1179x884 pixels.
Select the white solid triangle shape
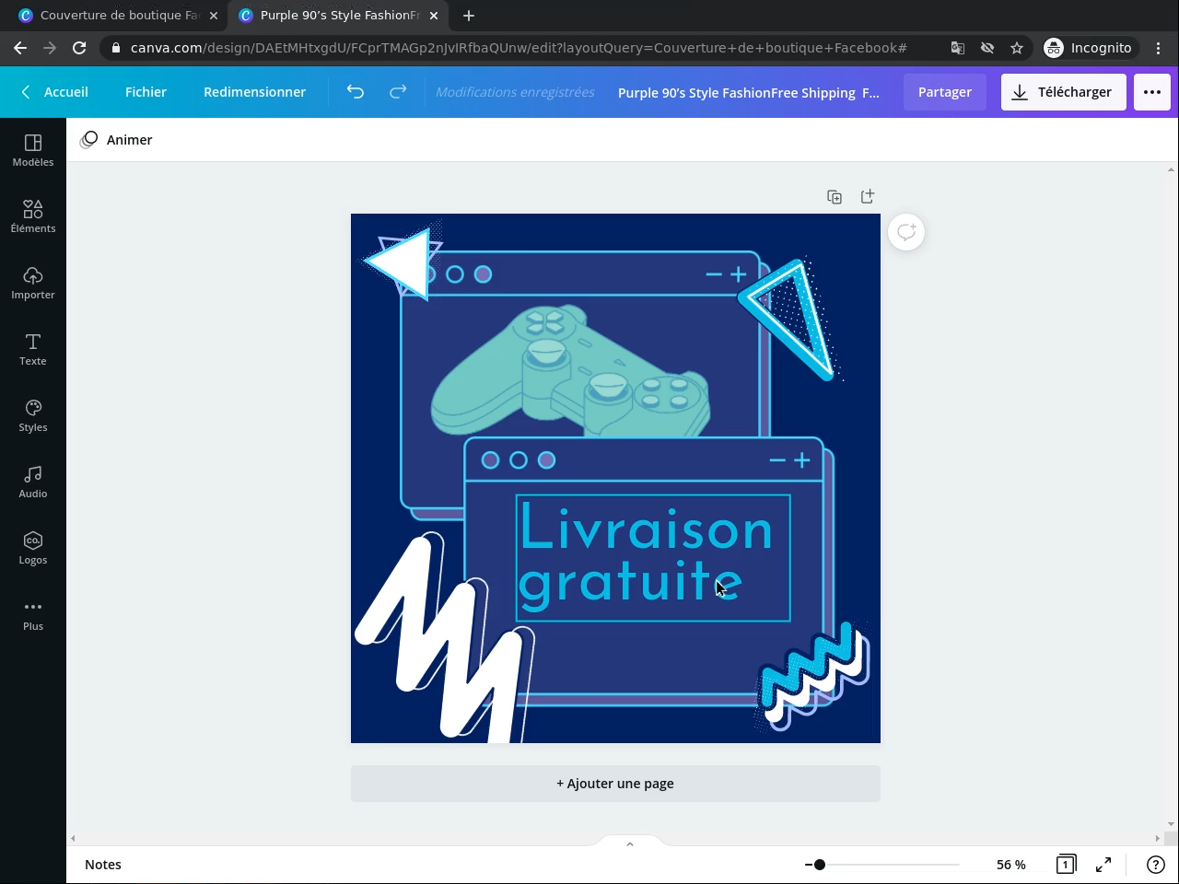(403, 263)
